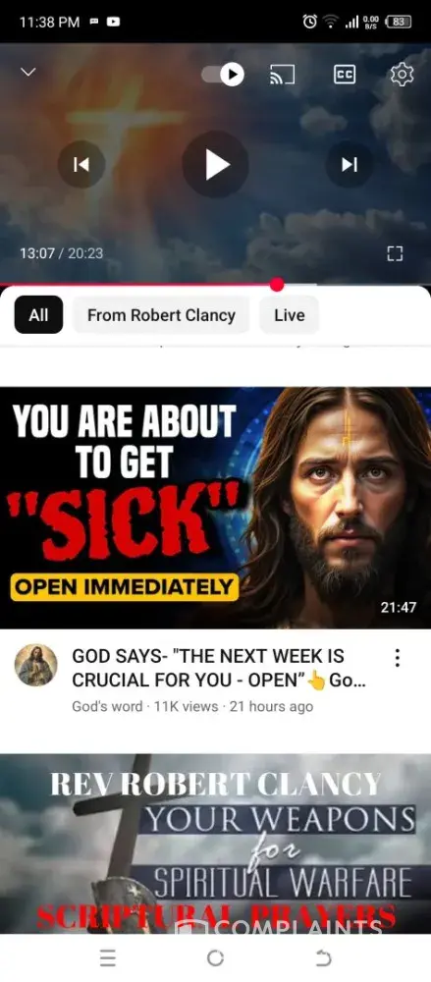
Task: Play the paused video
Action: tap(216, 164)
